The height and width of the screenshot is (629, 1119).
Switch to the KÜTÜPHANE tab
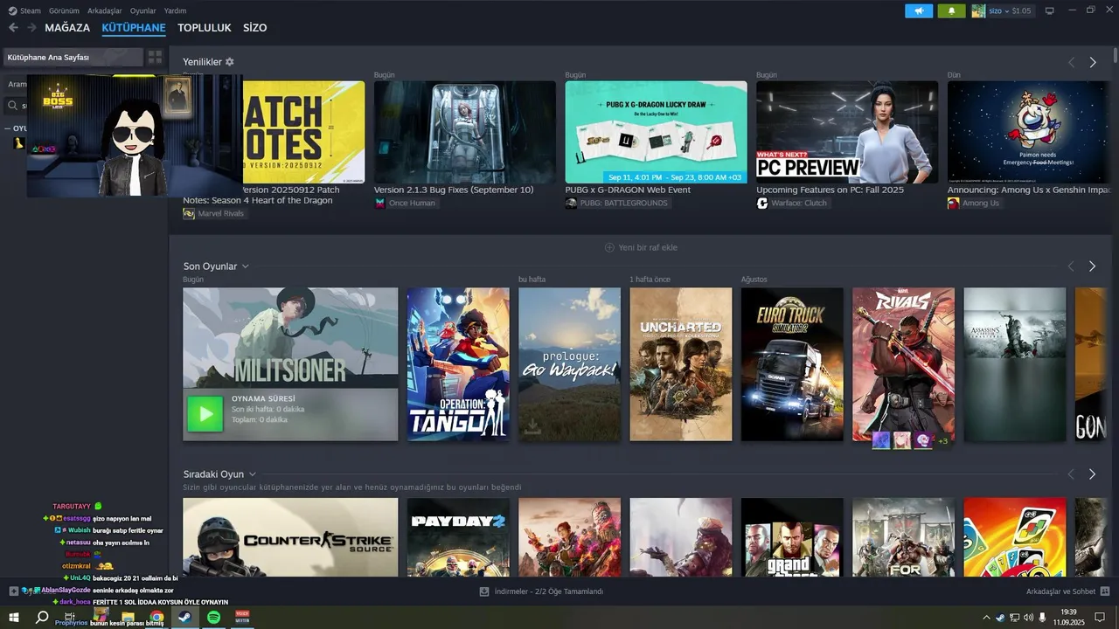coord(134,28)
